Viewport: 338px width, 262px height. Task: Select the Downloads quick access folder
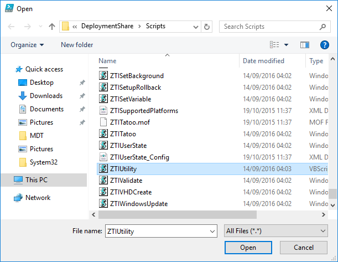click(x=45, y=96)
